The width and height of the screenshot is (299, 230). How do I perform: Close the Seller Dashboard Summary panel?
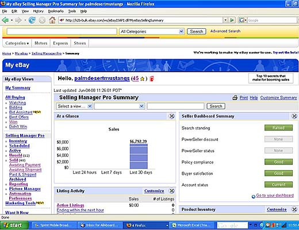(x=294, y=116)
